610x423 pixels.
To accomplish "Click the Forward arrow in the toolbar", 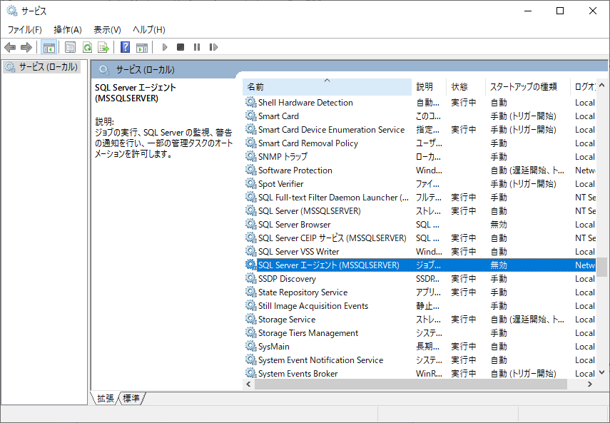I will point(26,47).
